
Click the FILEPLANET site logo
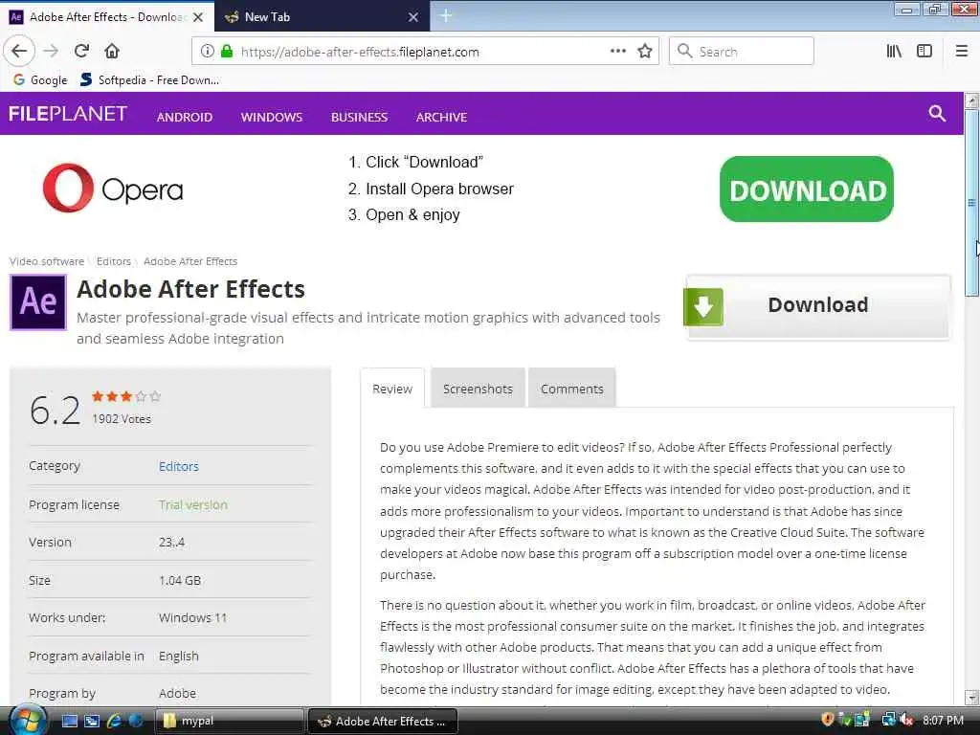[x=68, y=113]
